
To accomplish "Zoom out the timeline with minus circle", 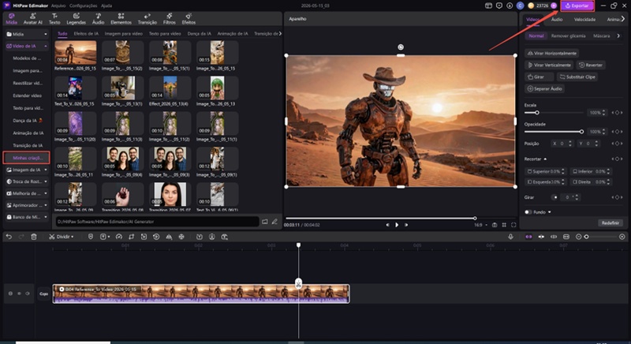I will pyautogui.click(x=578, y=237).
